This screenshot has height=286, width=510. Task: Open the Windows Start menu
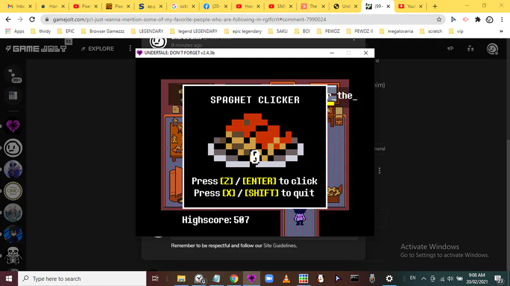point(8,279)
